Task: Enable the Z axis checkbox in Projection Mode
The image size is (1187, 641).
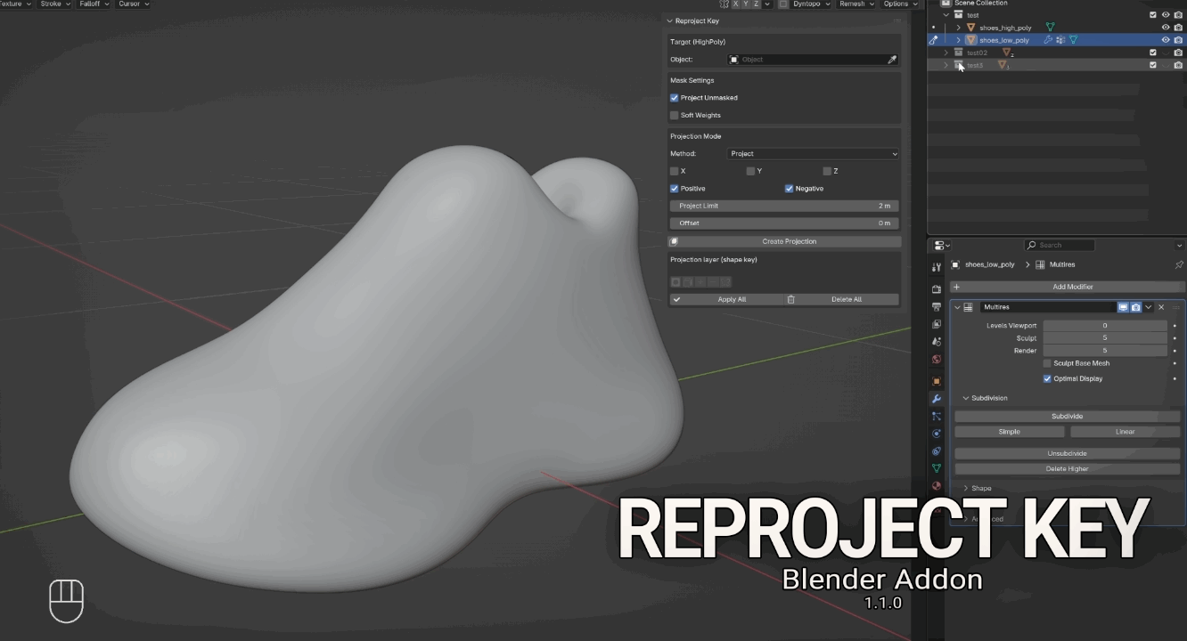Action: click(x=827, y=171)
